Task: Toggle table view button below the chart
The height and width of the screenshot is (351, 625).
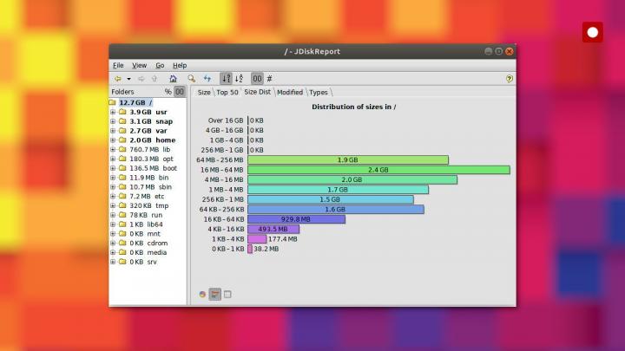Action: [227, 294]
